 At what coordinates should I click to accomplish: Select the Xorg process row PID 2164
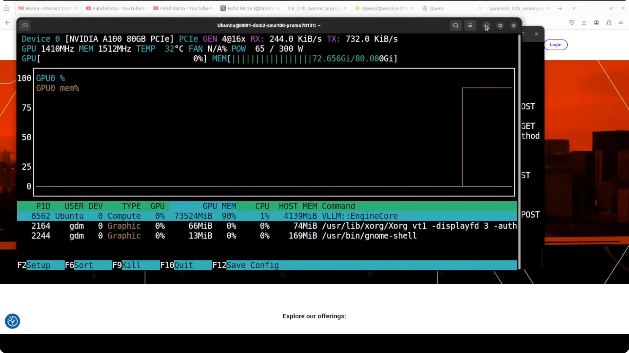tap(267, 226)
